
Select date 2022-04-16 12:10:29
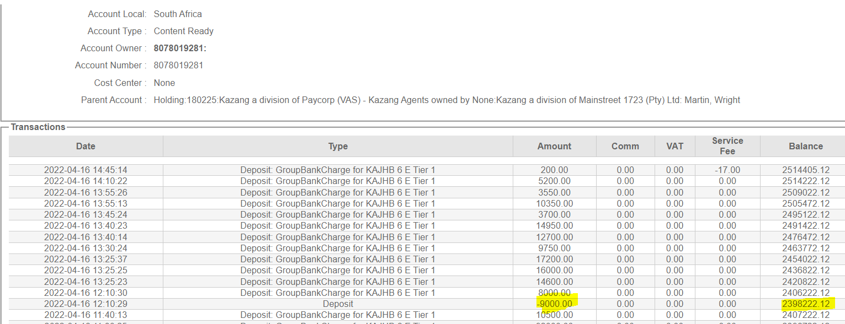pos(86,304)
